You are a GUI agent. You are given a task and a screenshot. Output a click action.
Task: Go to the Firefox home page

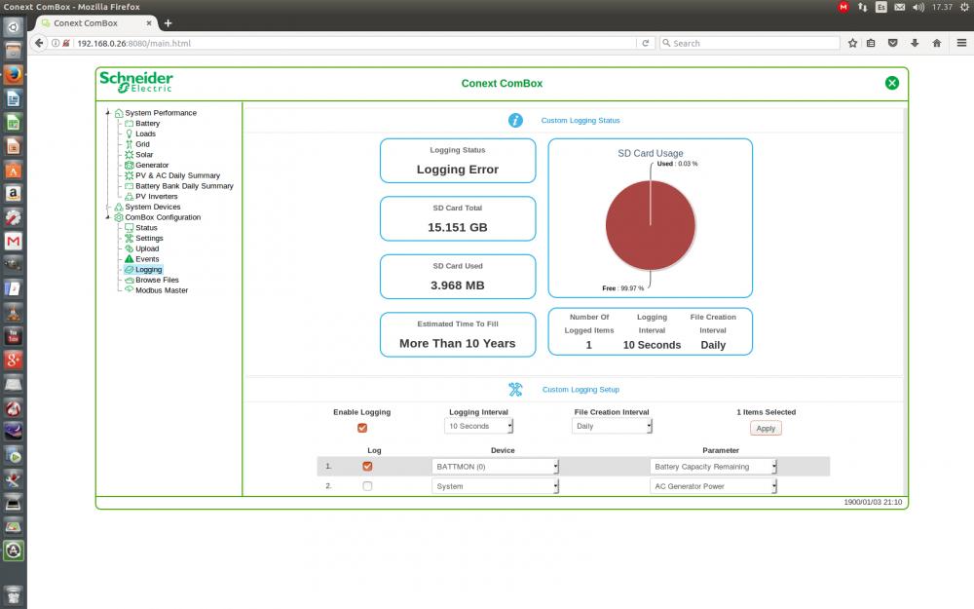coord(937,43)
